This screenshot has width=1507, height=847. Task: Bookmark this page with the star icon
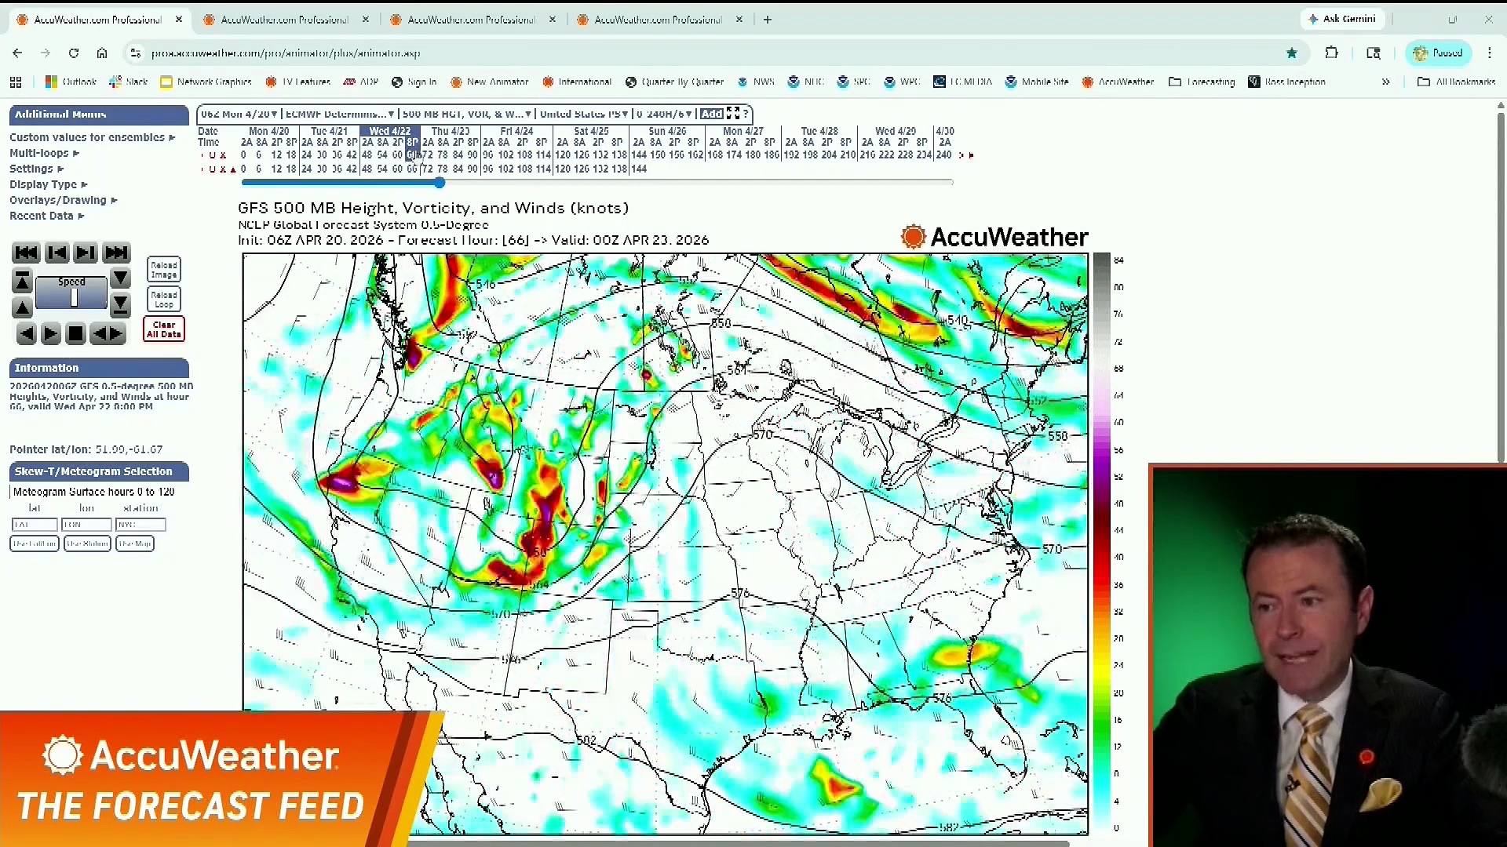pyautogui.click(x=1292, y=53)
